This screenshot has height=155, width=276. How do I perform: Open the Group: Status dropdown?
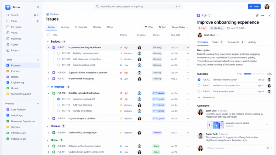click(180, 27)
